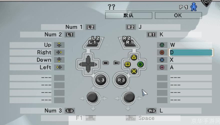
Task: Click the select button on controller diagram
Action: tap(106, 63)
